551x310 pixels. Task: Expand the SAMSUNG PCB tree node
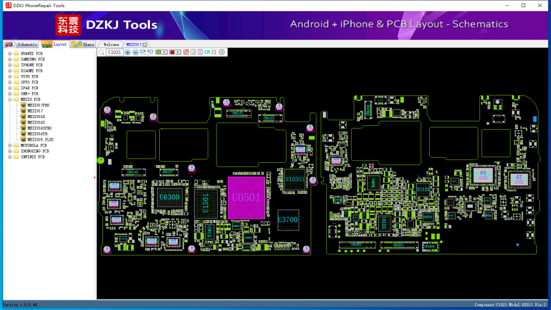click(x=10, y=59)
